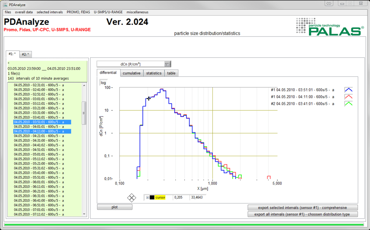Select interval 04.05.2010 - 03:01:01

(39, 99)
